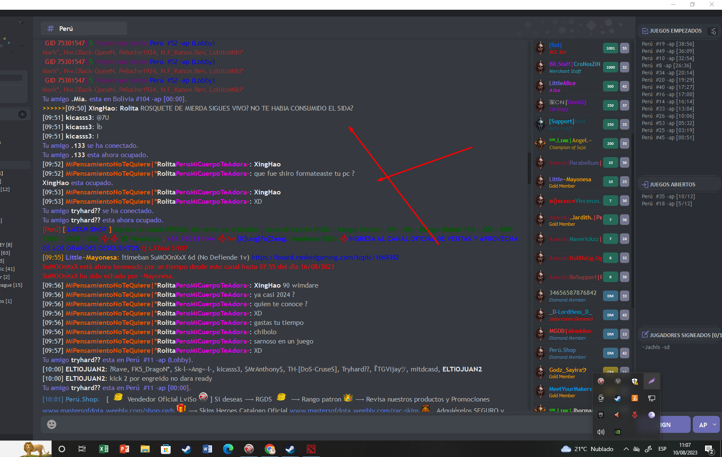
Task: Open the emoji picker in chat box
Action: [x=52, y=424]
